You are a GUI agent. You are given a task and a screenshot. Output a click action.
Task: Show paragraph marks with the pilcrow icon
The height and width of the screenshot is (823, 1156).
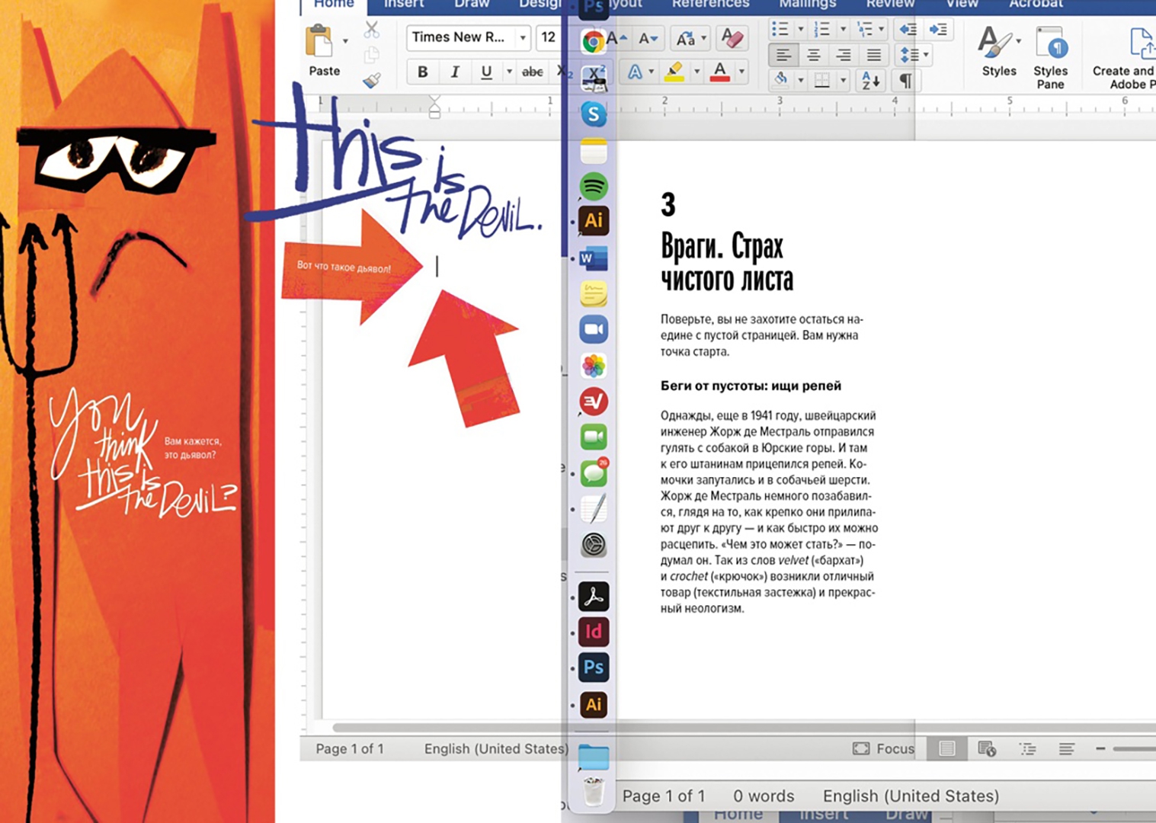tap(905, 80)
